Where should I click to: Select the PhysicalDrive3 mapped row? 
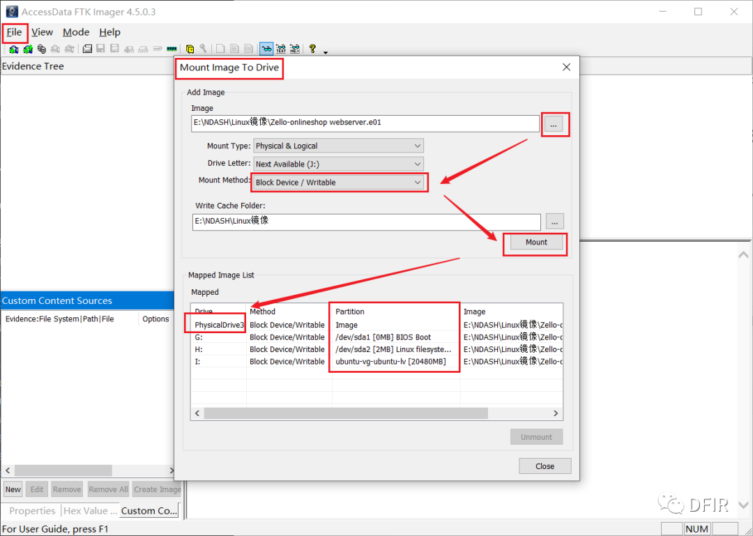coord(376,325)
